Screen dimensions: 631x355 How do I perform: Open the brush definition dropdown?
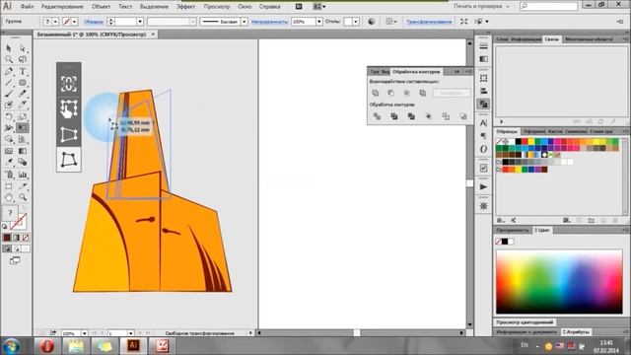pos(244,22)
